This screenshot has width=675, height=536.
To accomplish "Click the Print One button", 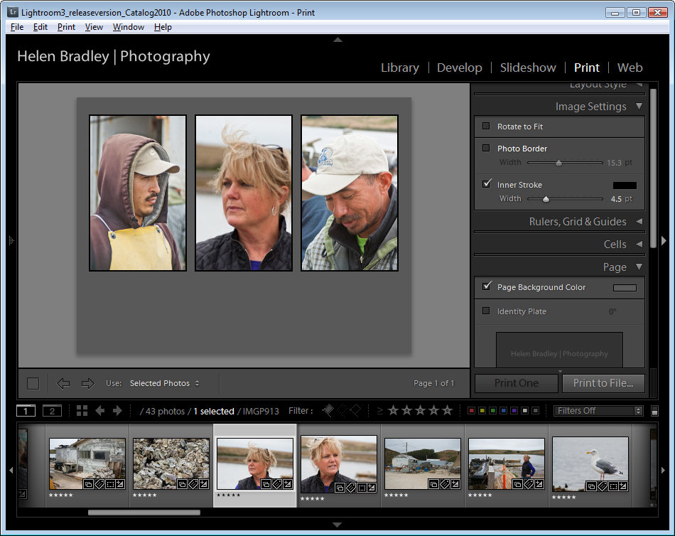I will point(517,383).
